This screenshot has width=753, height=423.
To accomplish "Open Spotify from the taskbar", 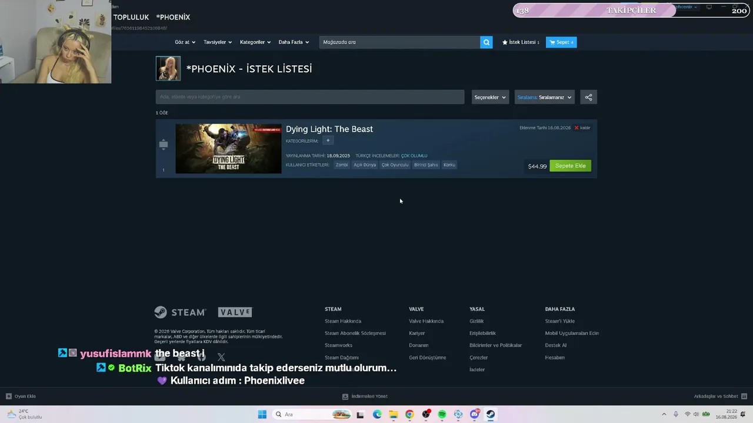I will (x=442, y=414).
